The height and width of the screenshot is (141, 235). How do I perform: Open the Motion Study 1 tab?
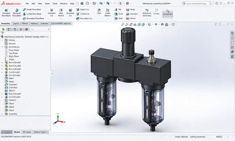[x=40, y=132]
